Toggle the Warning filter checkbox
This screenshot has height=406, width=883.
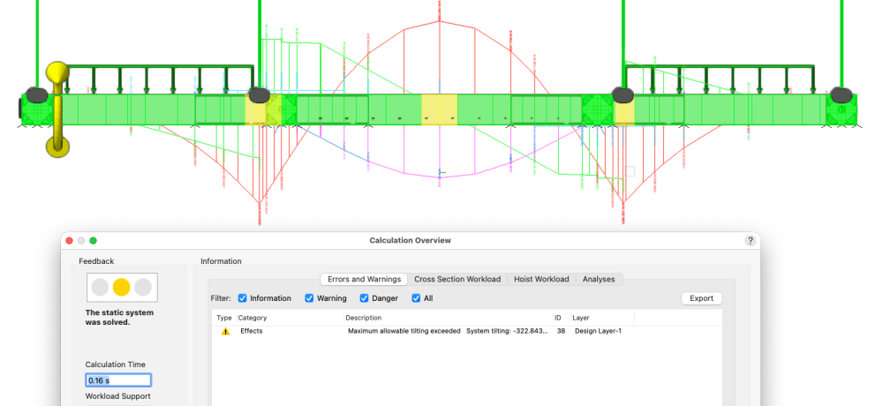point(310,298)
